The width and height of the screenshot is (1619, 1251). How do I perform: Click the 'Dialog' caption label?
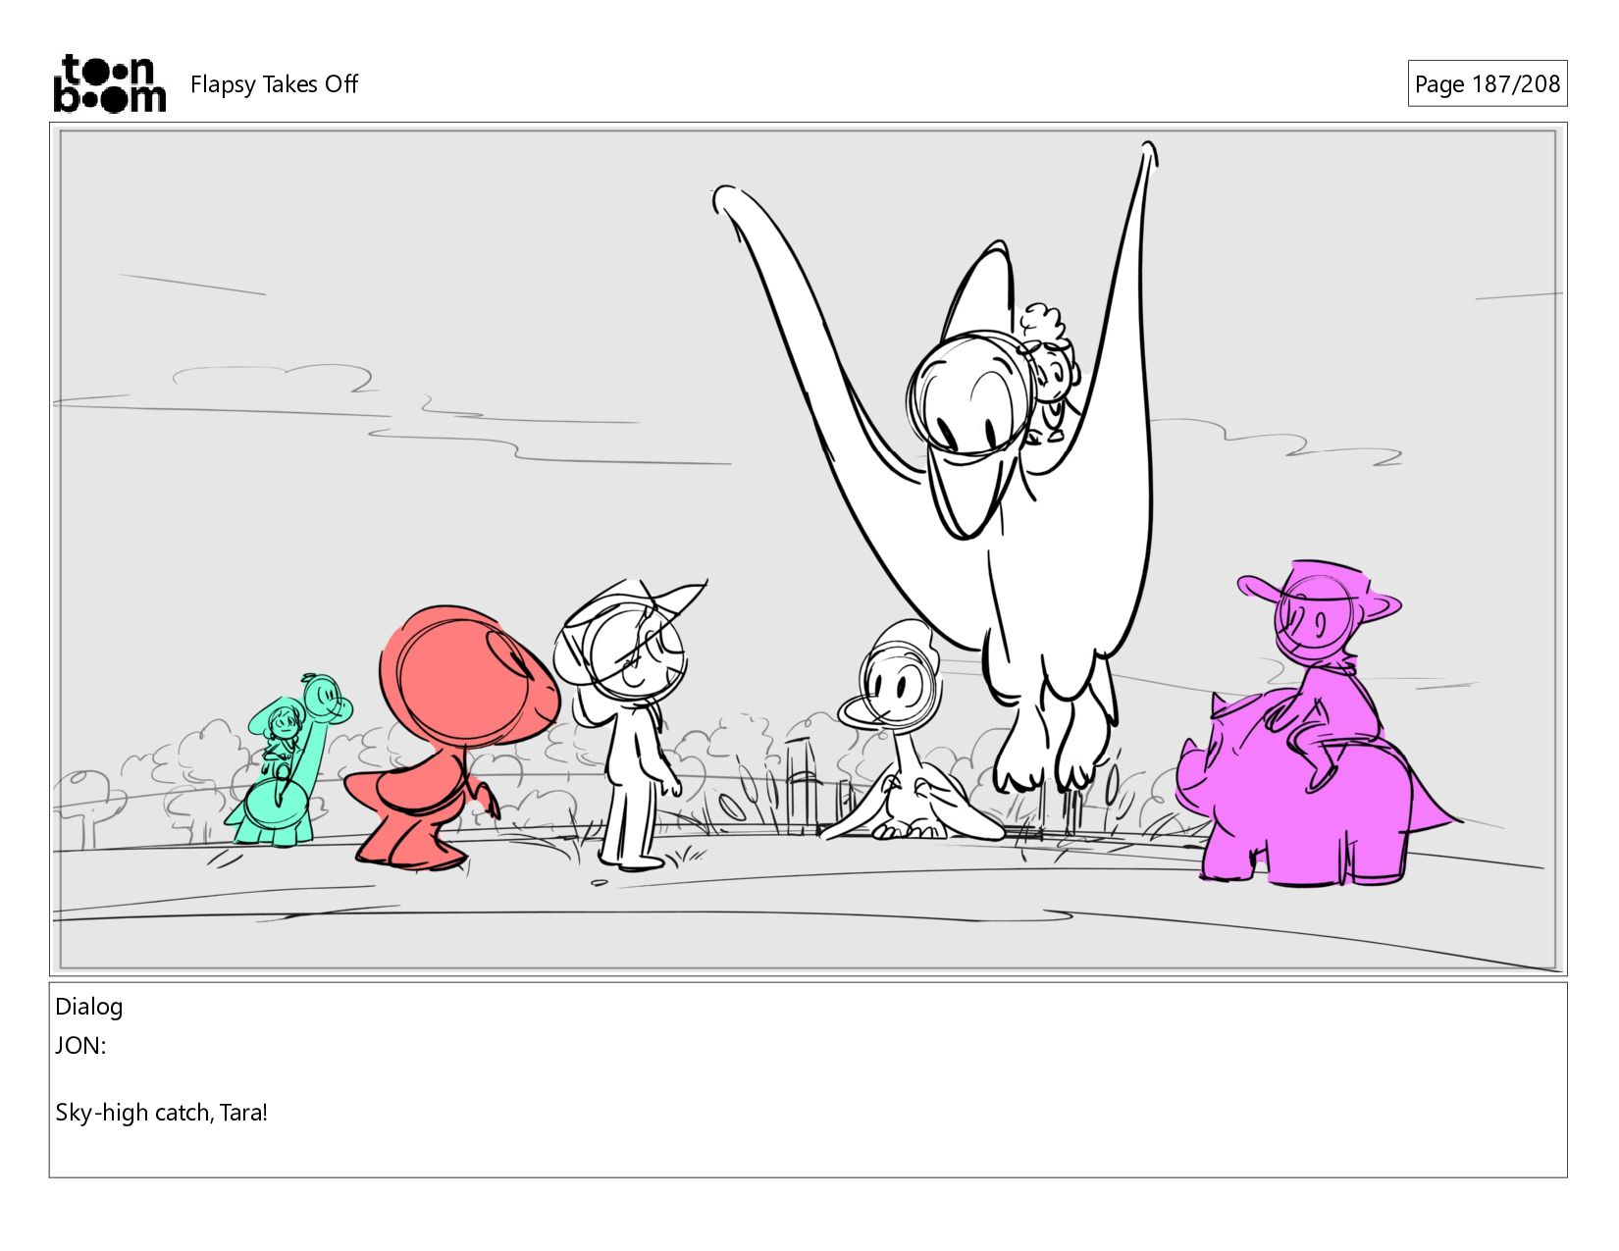pyautogui.click(x=89, y=1007)
